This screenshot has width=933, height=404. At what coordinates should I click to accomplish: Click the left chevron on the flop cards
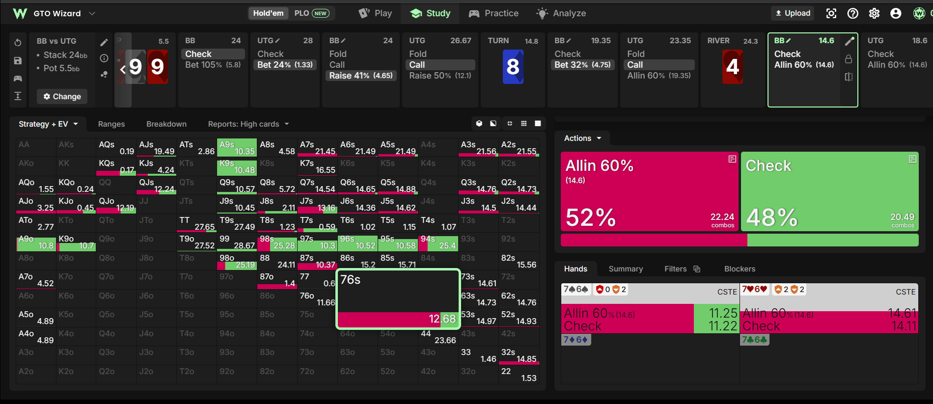123,69
